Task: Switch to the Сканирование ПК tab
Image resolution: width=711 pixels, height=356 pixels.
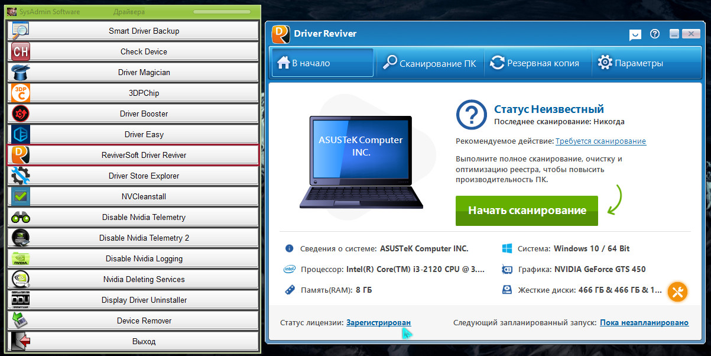Action: coord(429,63)
